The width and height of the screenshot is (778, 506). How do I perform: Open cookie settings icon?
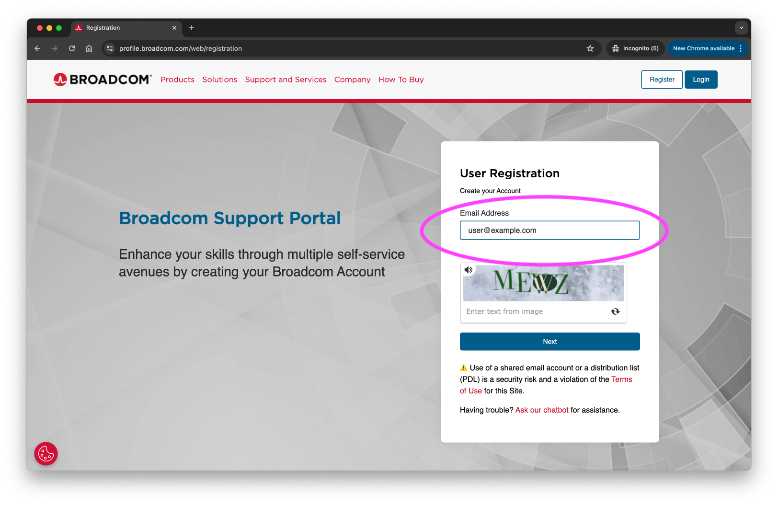coord(46,454)
